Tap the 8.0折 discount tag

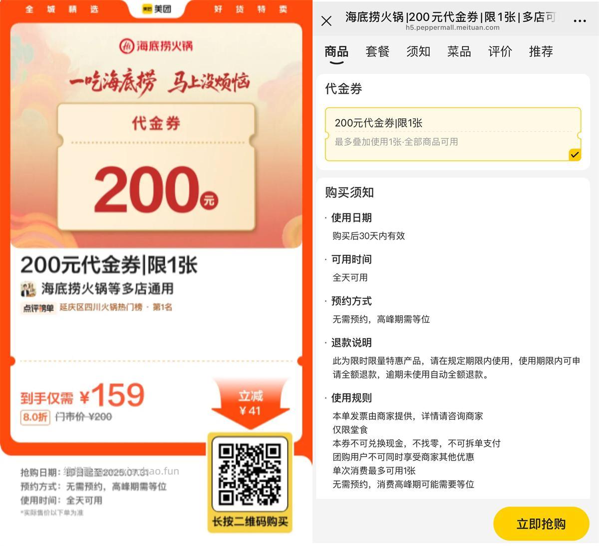tap(35, 417)
